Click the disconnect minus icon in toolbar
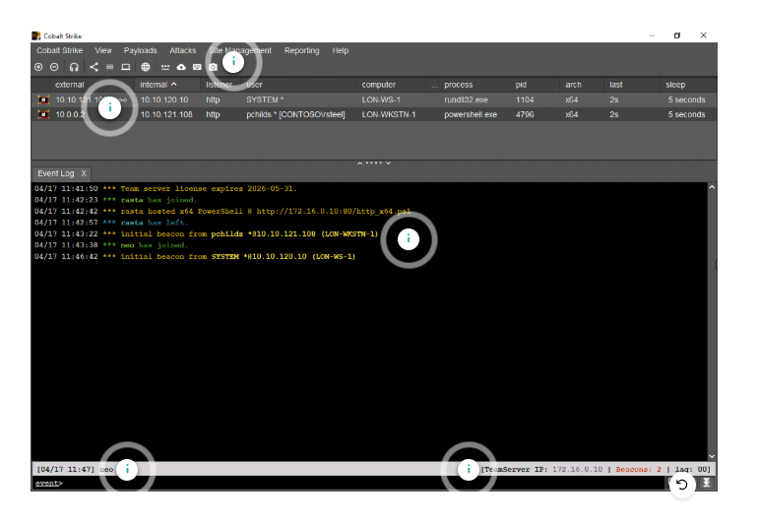Screen dimensions: 759x524 click(55, 67)
